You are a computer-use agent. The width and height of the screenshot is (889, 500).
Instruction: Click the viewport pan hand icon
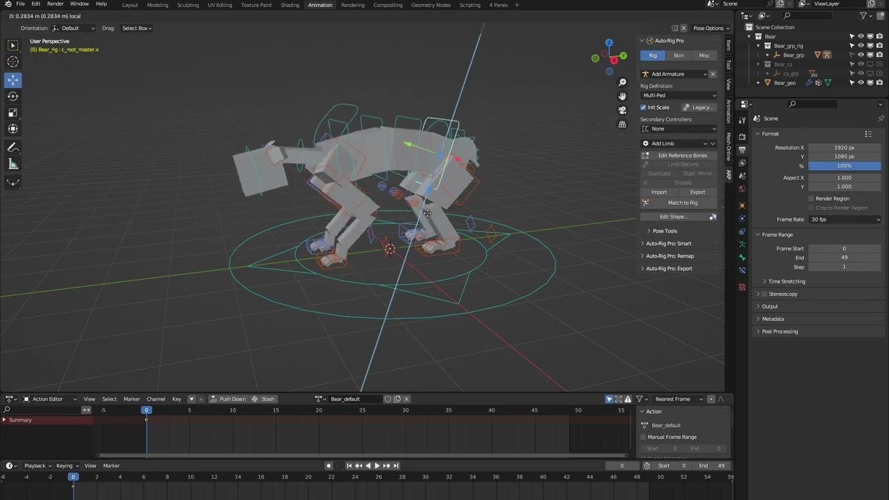(622, 96)
